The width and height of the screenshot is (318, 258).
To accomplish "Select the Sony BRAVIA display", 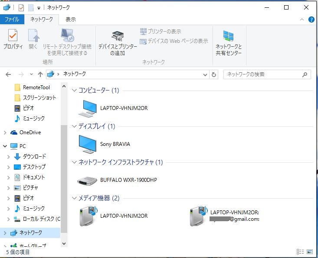I will (x=104, y=144).
